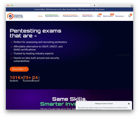
Task: Click the 'Same Skills.' heading
Action: (69, 99)
